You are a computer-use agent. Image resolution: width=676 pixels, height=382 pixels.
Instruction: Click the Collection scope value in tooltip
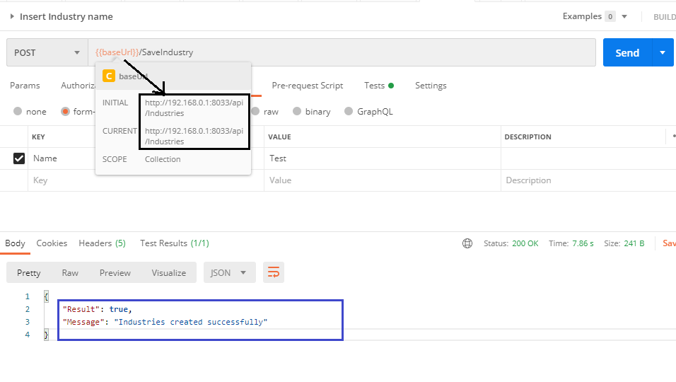[x=163, y=159]
